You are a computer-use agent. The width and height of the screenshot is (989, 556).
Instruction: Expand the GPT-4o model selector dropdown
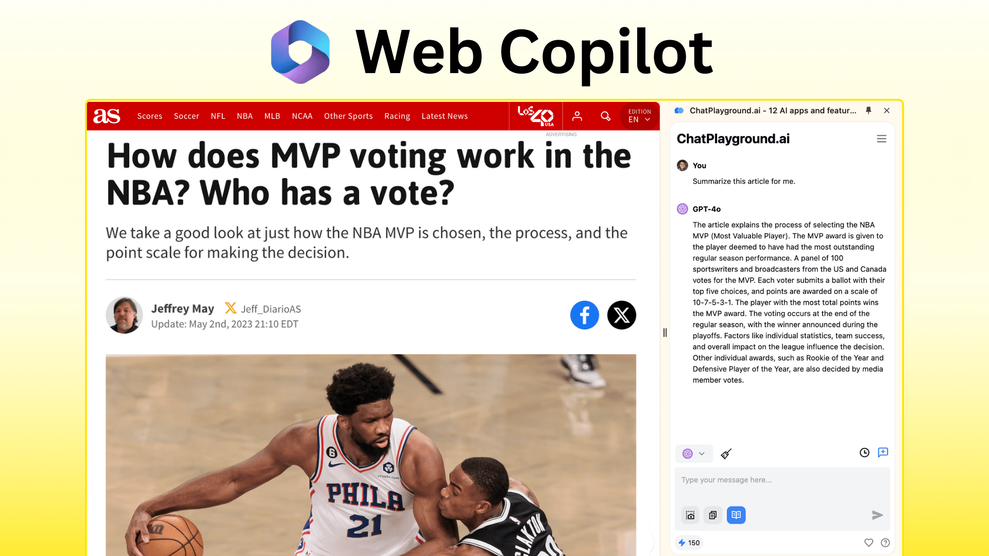click(693, 454)
